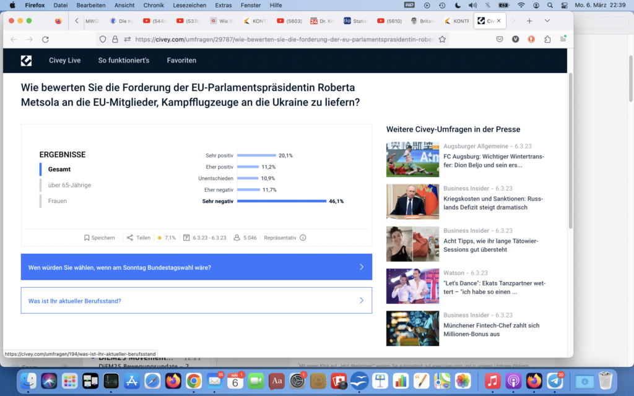Open Telegram from the Dock
This screenshot has height=396, width=634.
555,381
